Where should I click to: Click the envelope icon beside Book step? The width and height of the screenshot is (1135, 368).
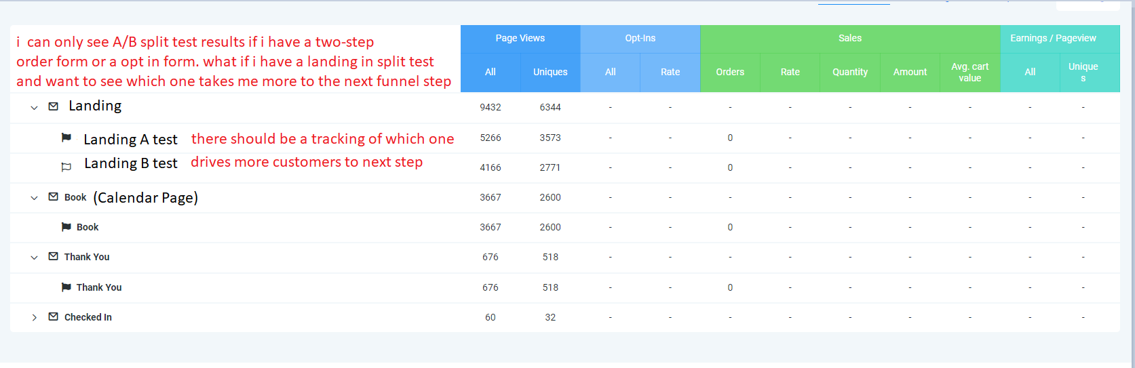click(53, 197)
